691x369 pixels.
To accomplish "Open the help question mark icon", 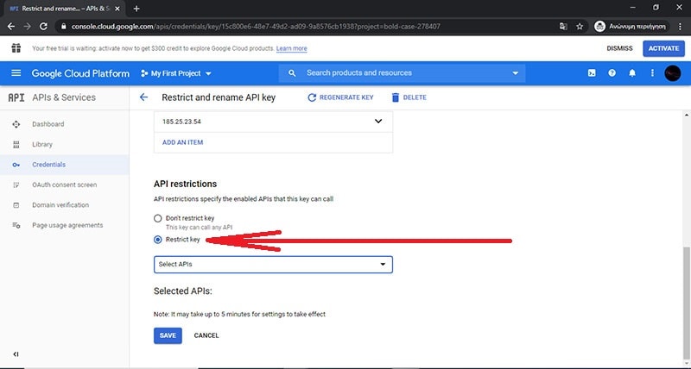I will click(612, 73).
